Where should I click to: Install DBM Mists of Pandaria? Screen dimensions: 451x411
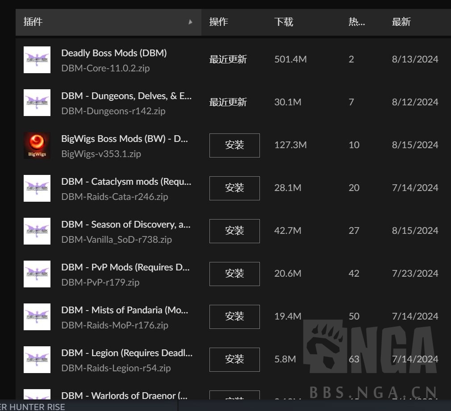(x=234, y=317)
